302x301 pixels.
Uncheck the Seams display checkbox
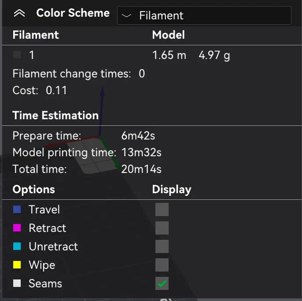click(x=162, y=283)
